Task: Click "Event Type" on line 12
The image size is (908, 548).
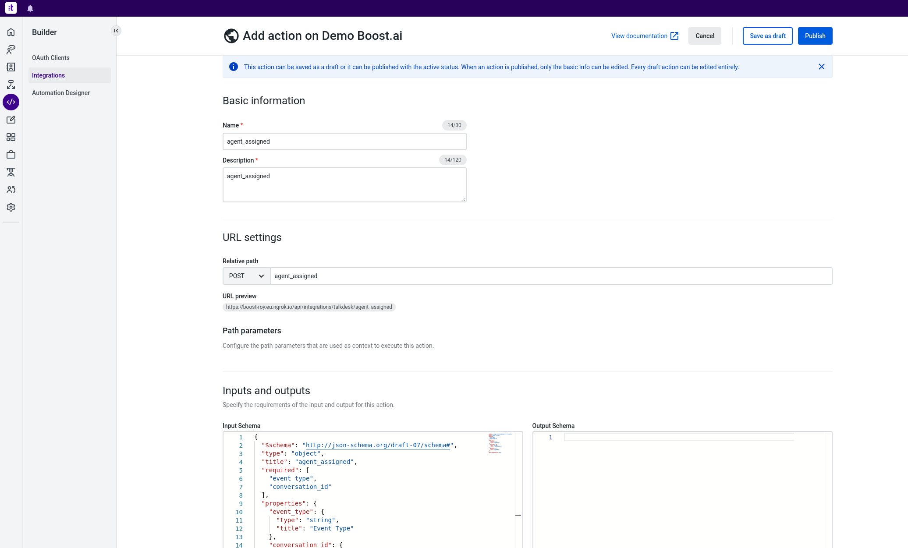Action: coord(332,528)
